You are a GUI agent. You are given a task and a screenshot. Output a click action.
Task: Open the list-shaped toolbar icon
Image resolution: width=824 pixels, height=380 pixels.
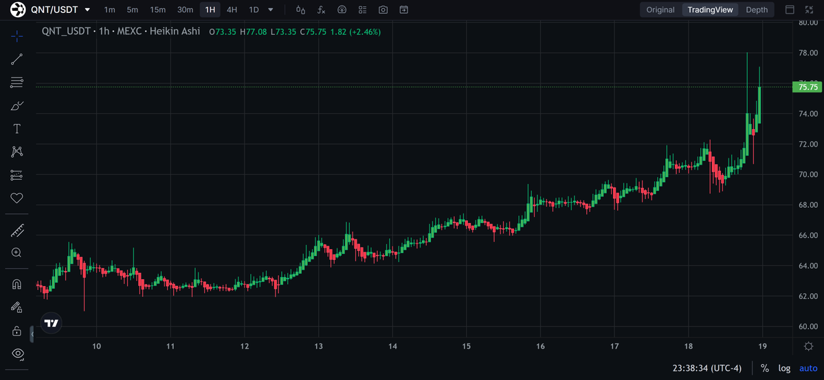(363, 10)
